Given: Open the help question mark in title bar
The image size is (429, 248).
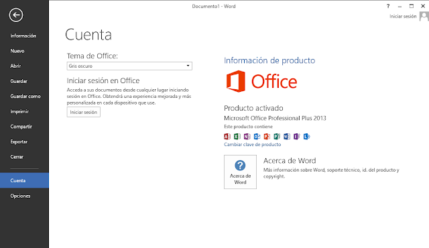Looking at the screenshot, I should click(388, 6).
